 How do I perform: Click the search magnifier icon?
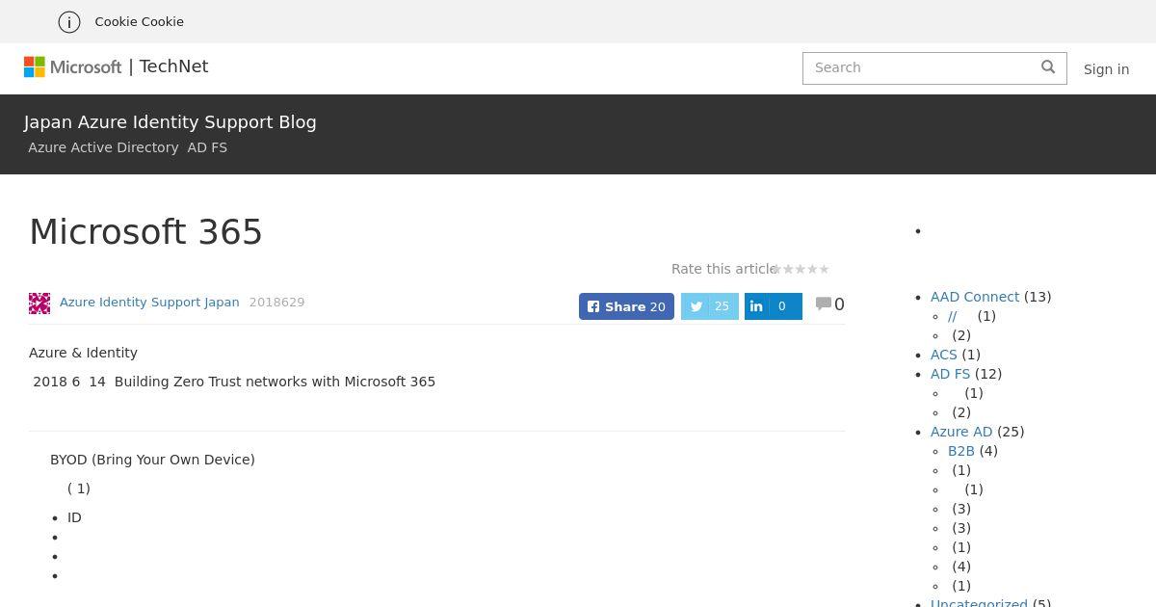[1048, 66]
